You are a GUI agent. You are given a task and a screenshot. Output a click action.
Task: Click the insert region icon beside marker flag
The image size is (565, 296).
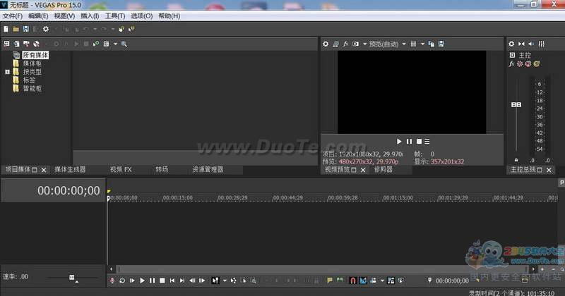point(340,280)
